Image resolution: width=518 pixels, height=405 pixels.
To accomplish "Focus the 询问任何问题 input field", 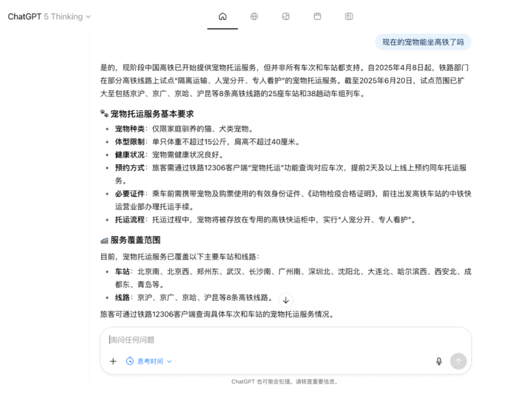I will (285, 340).
